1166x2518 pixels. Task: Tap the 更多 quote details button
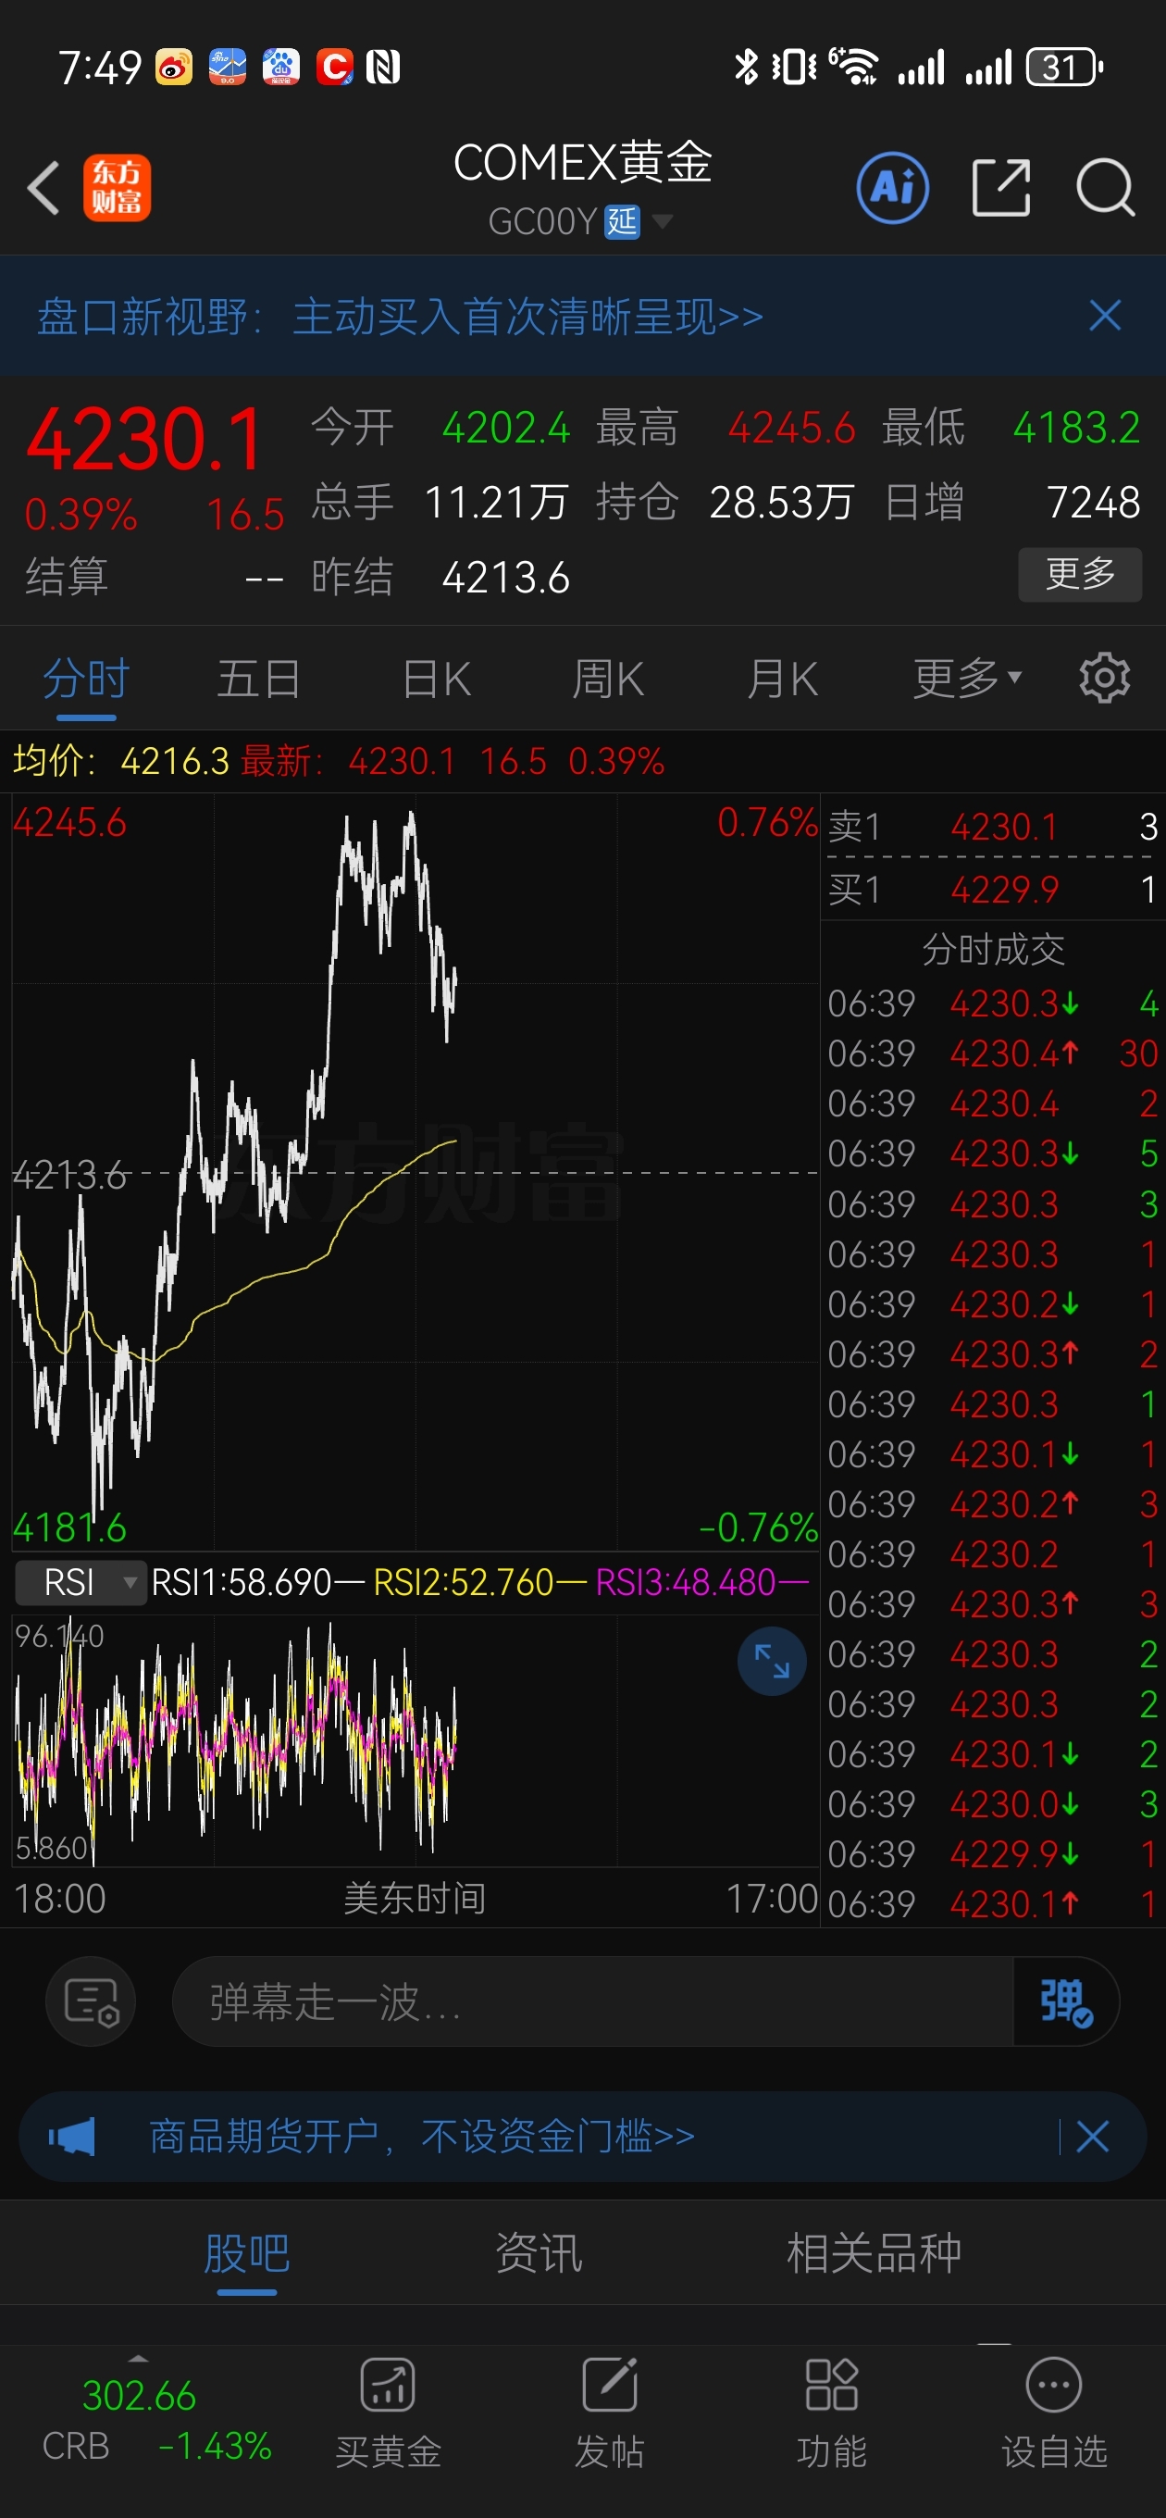click(1080, 575)
